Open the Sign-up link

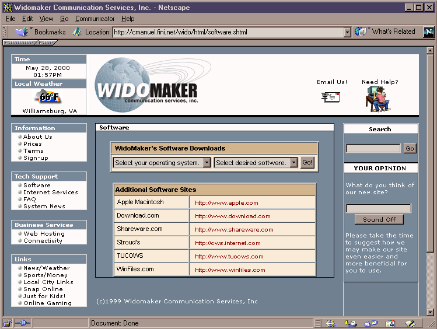[x=36, y=158]
